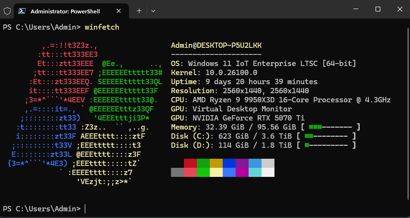Screen dimensions: 410x218
Task: Click the 'Admin@DESKTOP-P5U2LKK' header text
Action: click(x=216, y=46)
